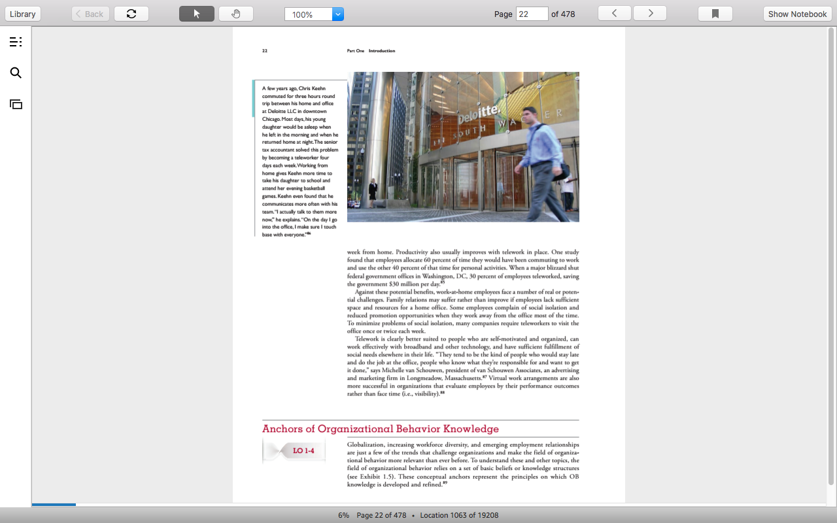The height and width of the screenshot is (523, 837).
Task: Go back with the Back button
Action: (90, 14)
